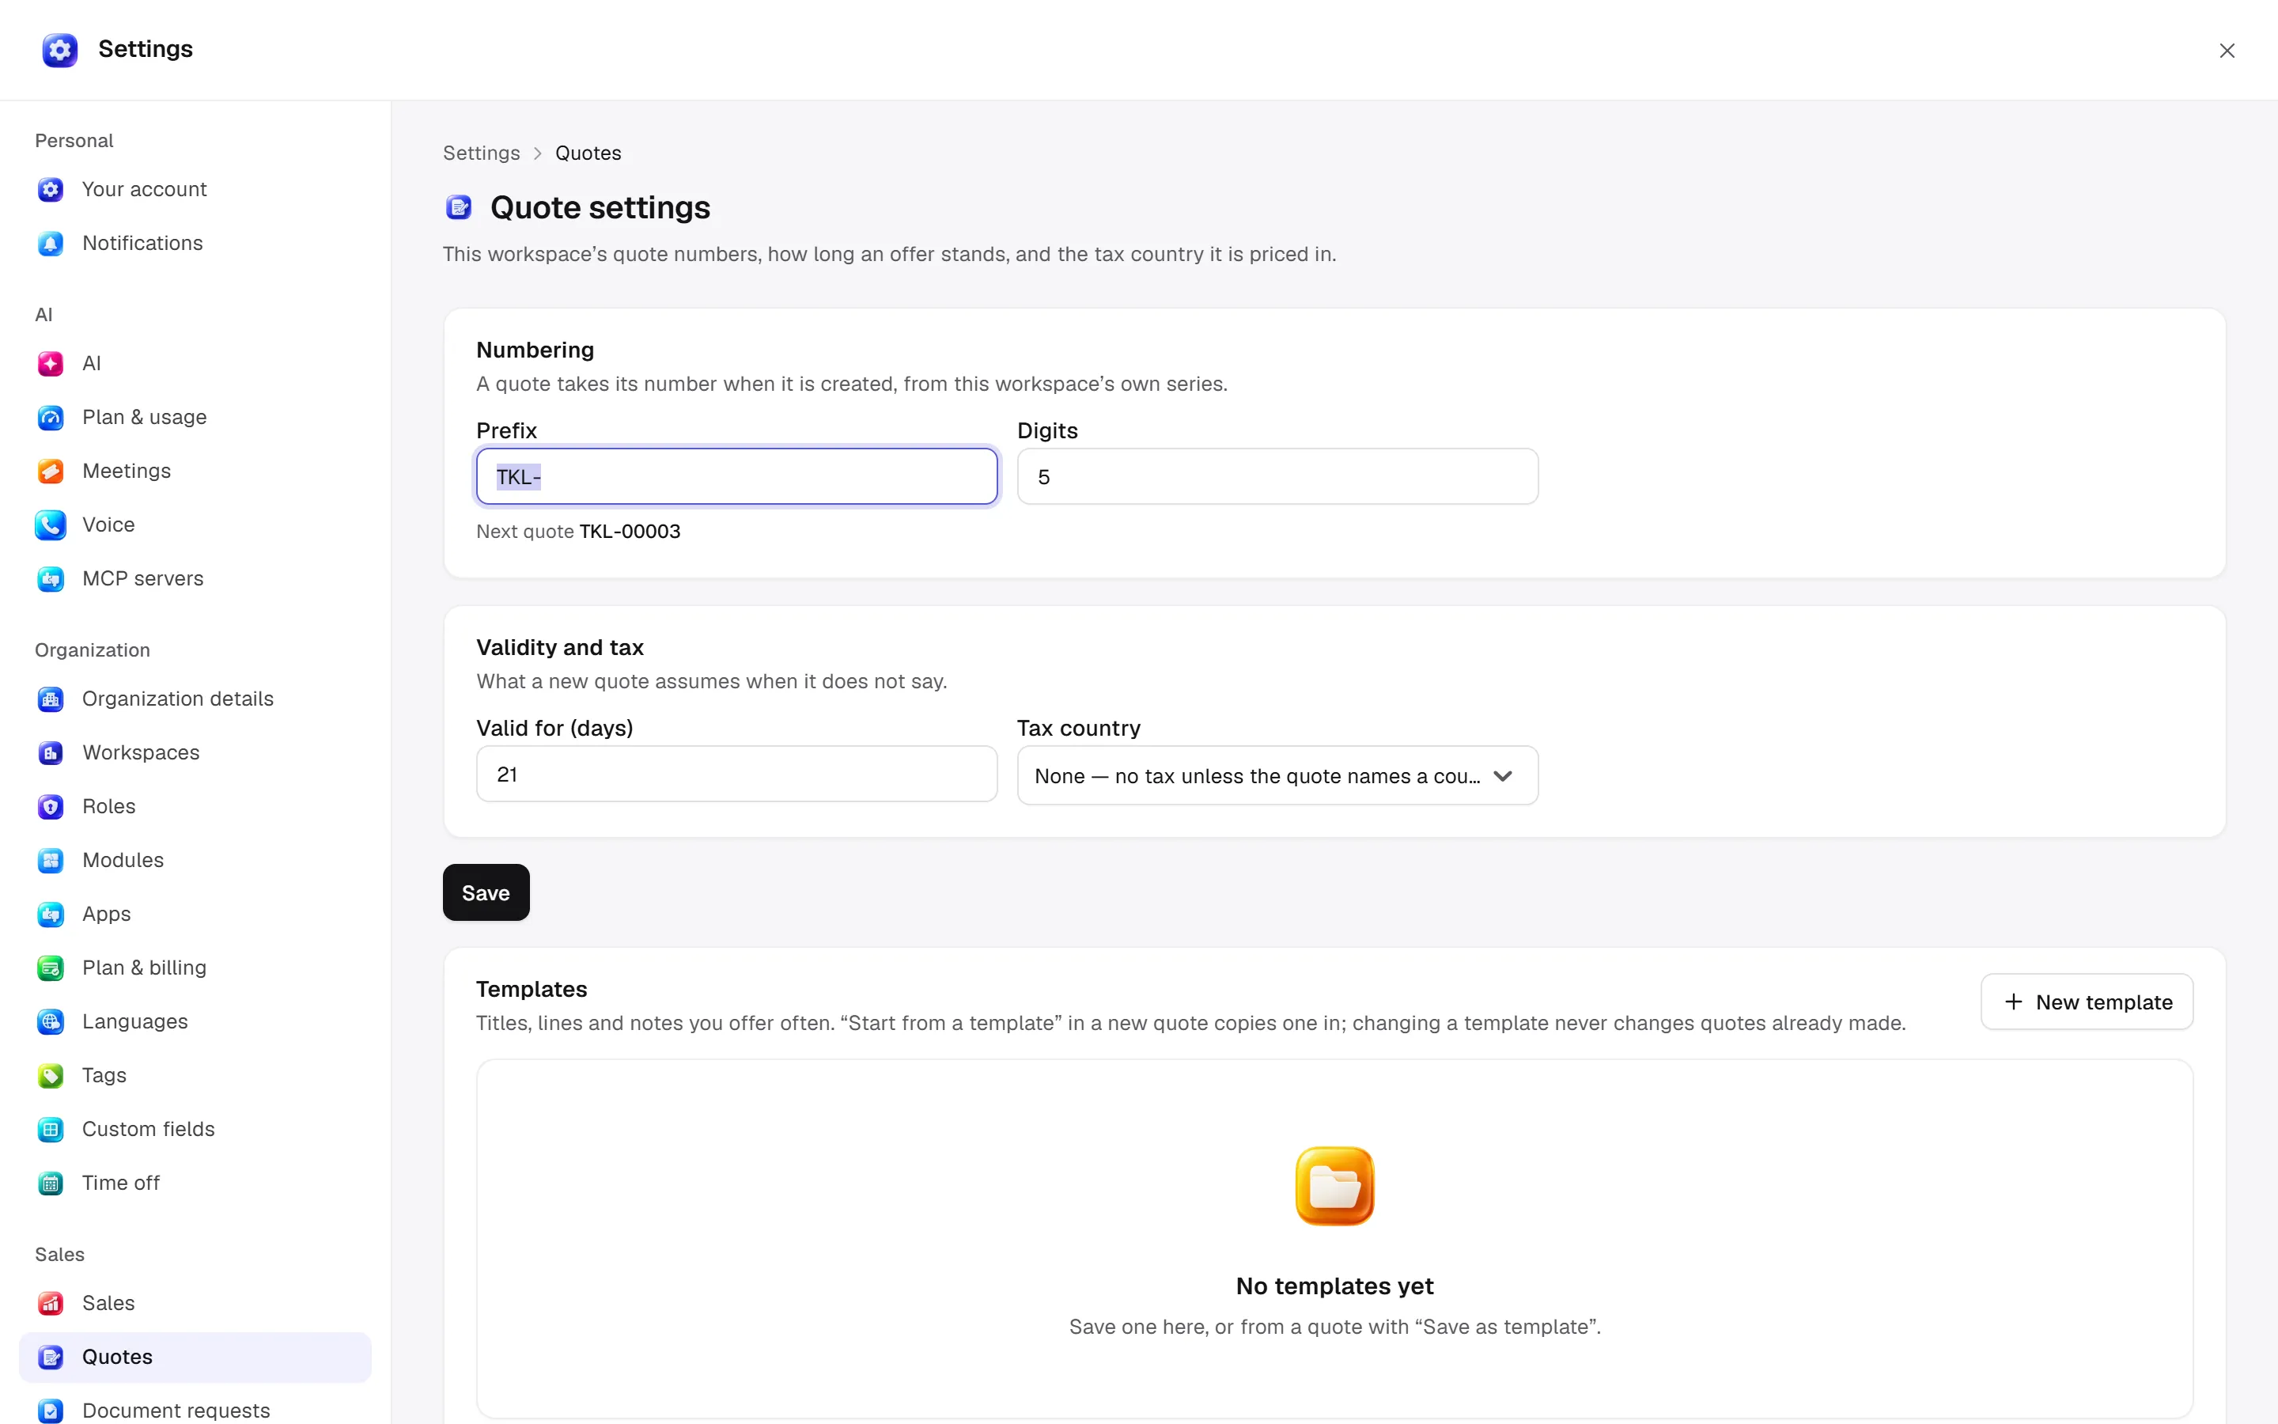Click the Organization details building icon
This screenshot has width=2278, height=1424.
click(51, 699)
